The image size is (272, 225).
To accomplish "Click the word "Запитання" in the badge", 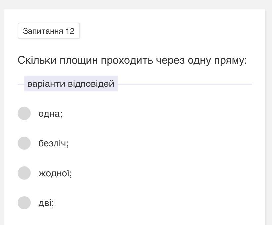I will [x=43, y=31].
